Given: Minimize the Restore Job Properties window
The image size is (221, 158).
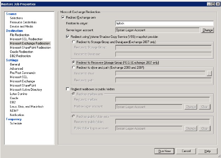Looking at the screenshot, I should 209,4.
